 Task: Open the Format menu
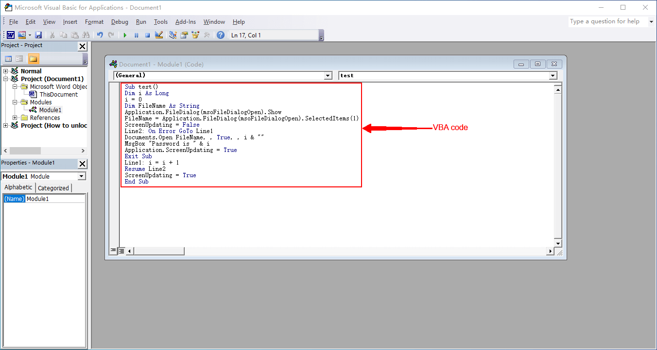94,22
